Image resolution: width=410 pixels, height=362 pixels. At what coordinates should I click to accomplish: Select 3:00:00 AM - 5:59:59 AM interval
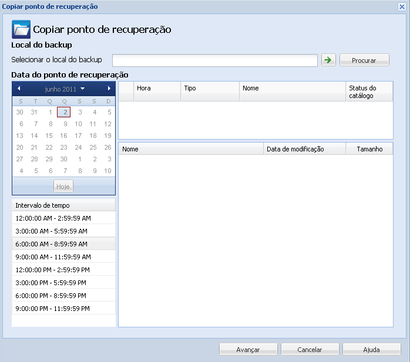click(63, 231)
